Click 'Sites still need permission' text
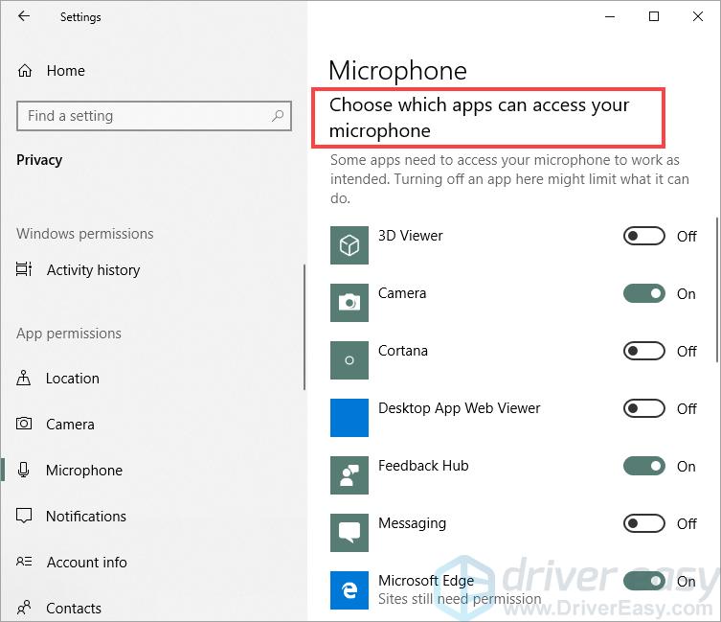This screenshot has width=721, height=622. point(460,599)
